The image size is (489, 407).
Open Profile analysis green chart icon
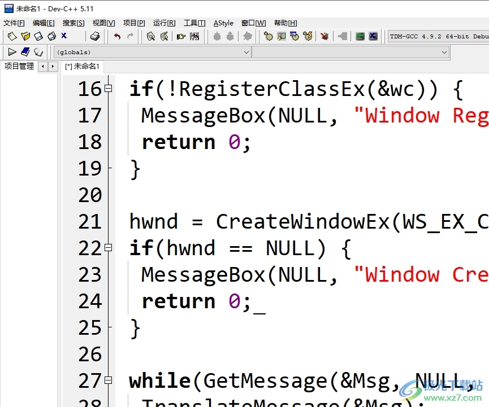pyautogui.click(x=360, y=37)
